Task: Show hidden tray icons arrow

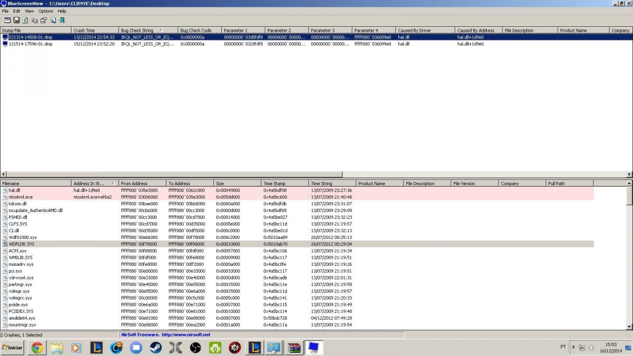Action: (573, 348)
